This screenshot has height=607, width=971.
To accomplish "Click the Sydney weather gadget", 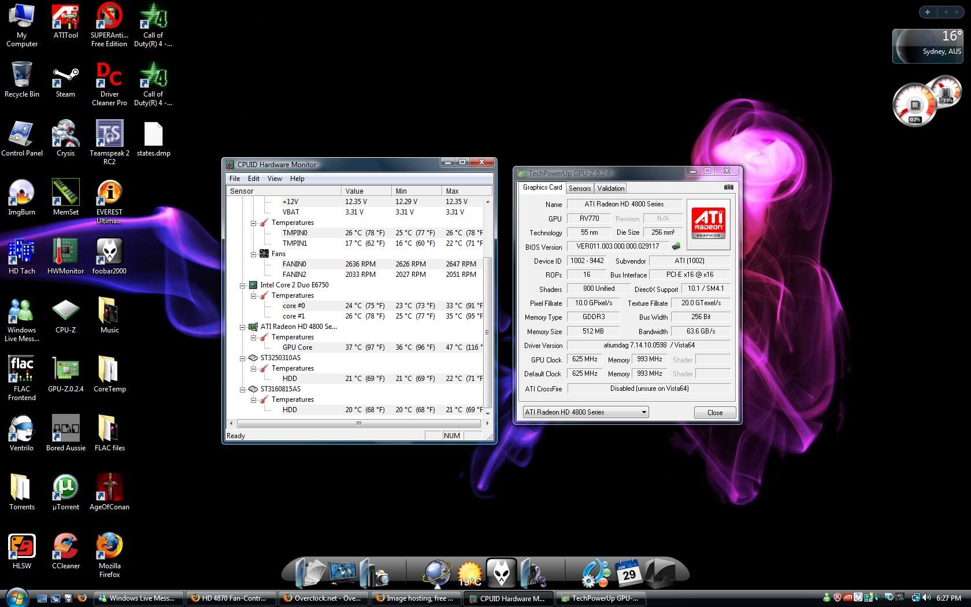I will click(927, 46).
